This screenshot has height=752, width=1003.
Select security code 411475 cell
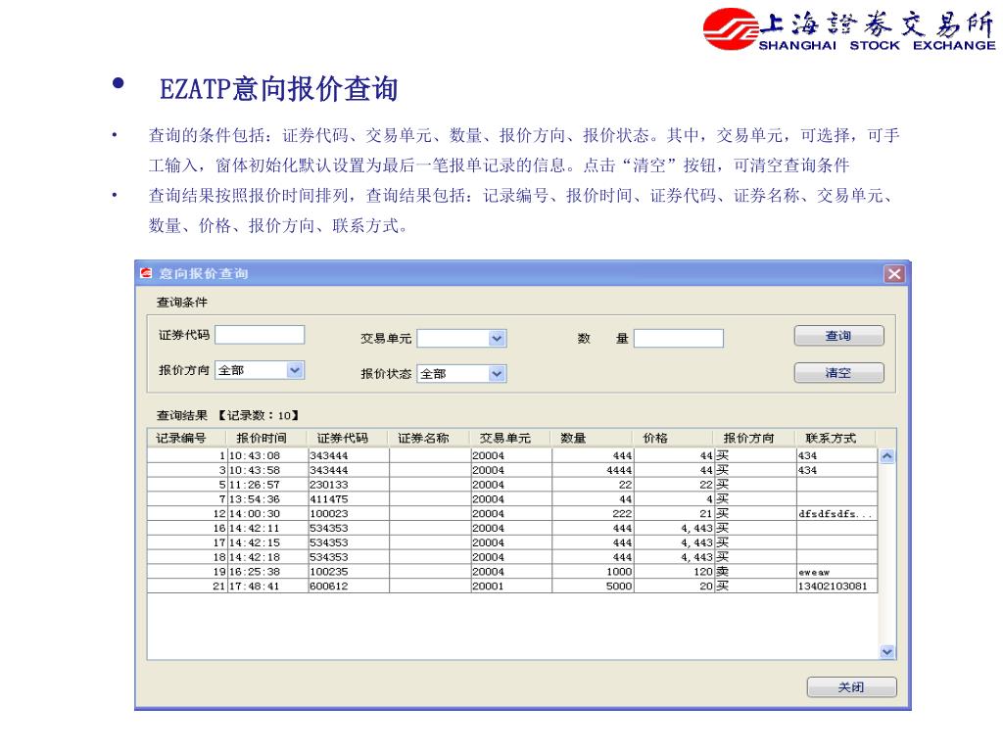click(349, 499)
